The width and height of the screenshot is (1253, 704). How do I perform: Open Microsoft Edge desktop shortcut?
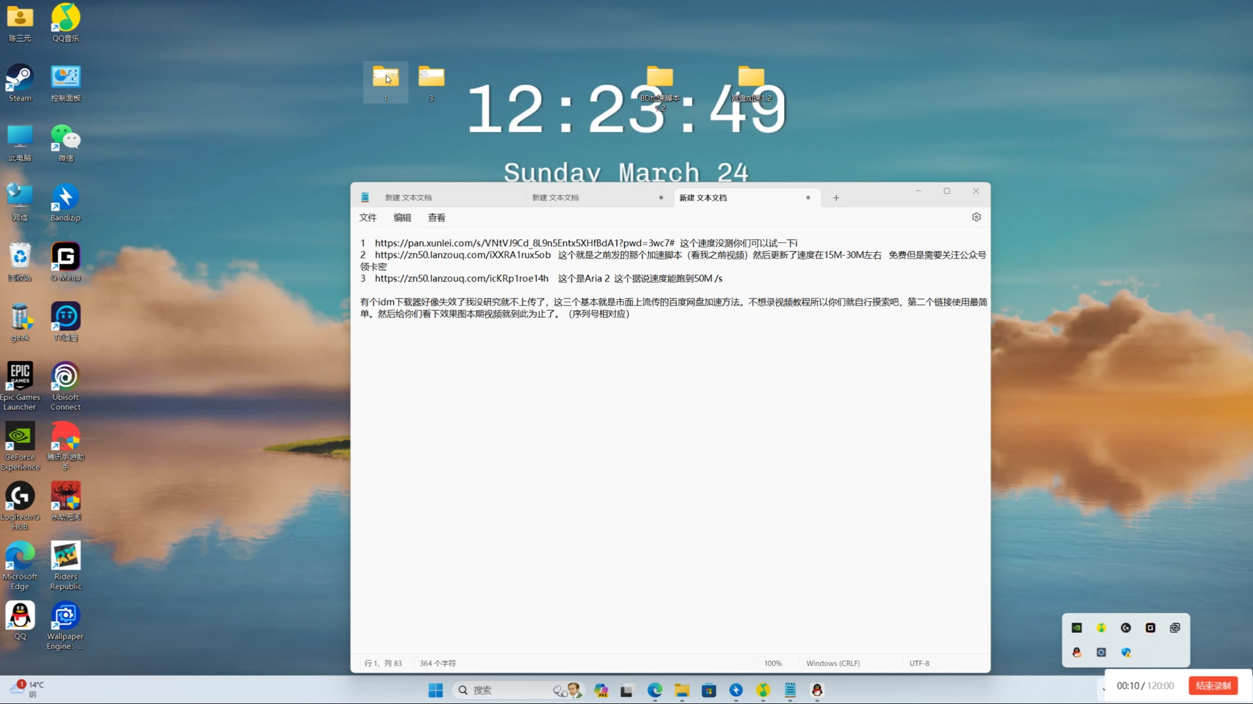pos(20,566)
